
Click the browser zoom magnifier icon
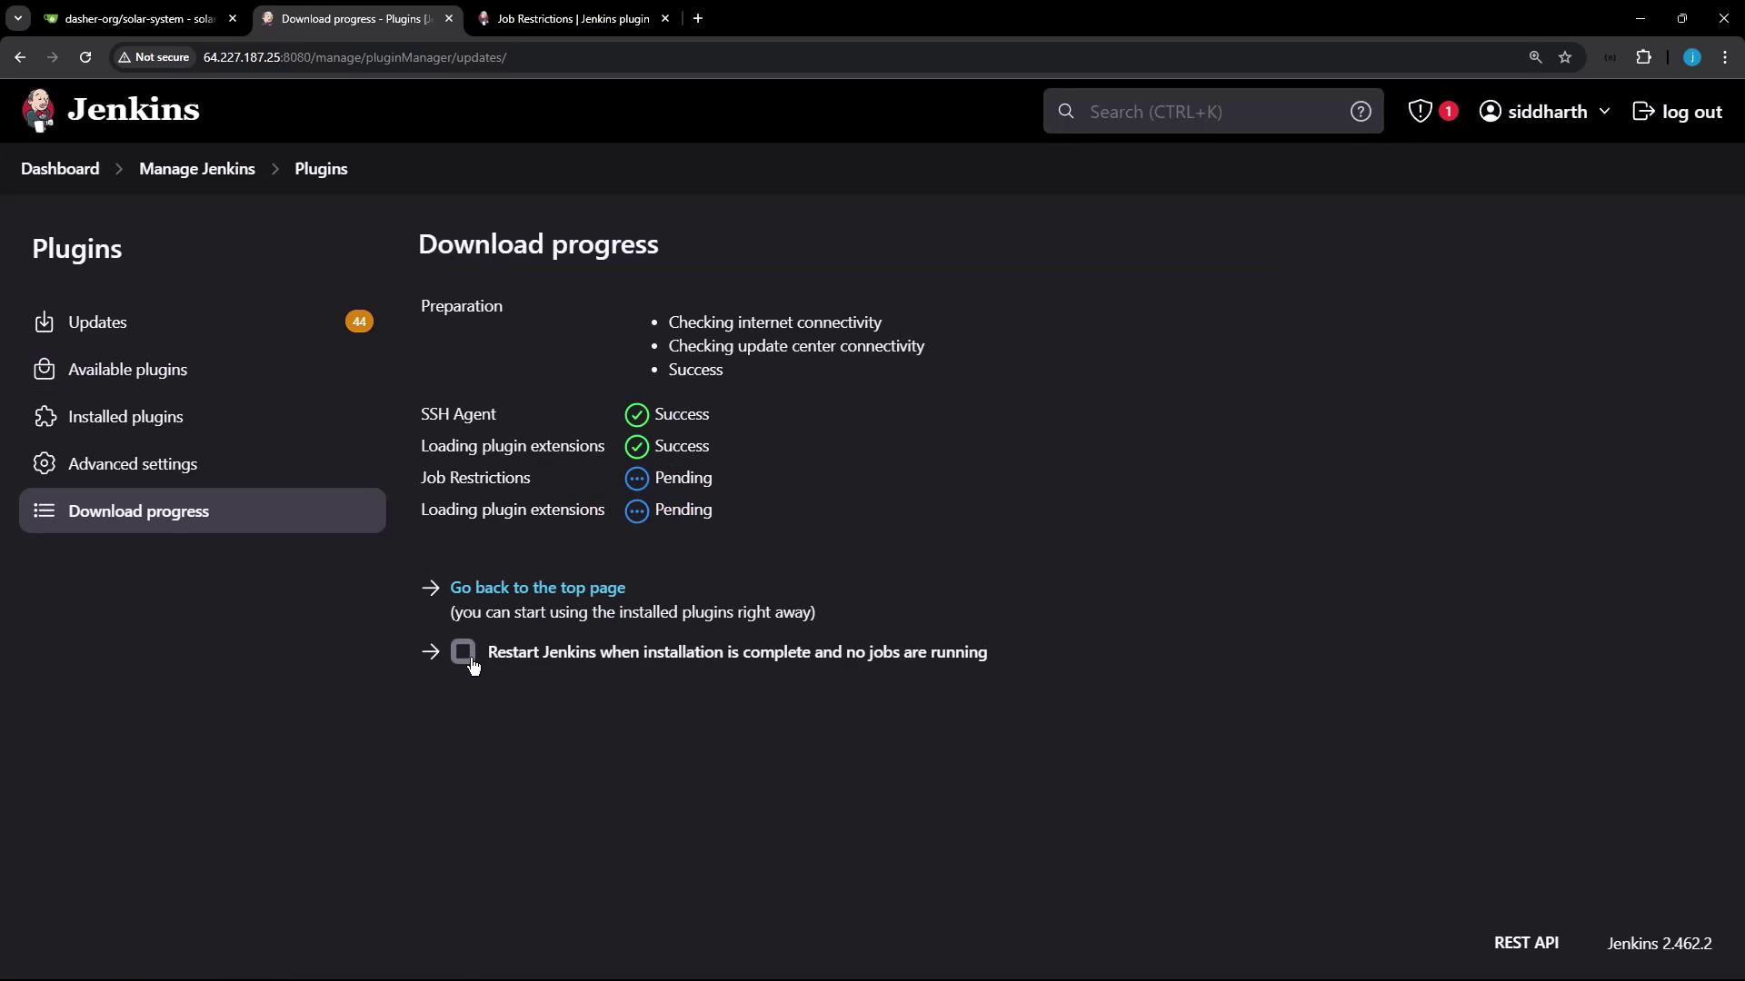point(1535,57)
